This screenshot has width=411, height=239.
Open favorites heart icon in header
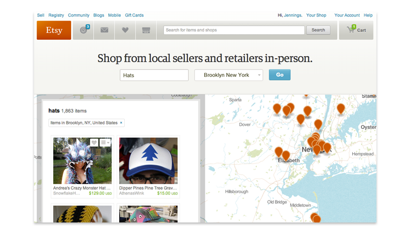pos(125,30)
